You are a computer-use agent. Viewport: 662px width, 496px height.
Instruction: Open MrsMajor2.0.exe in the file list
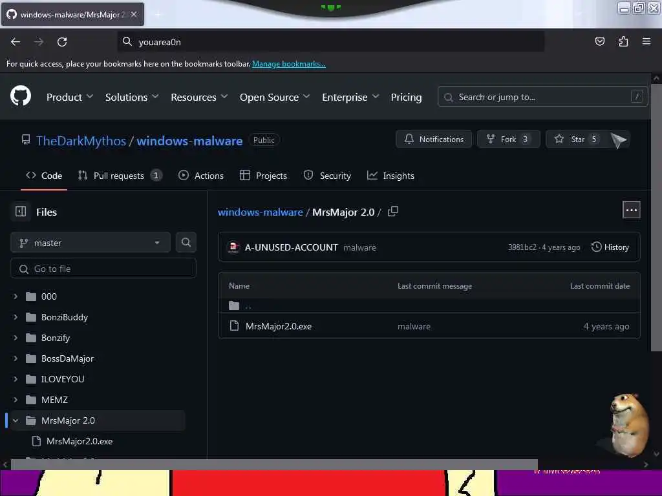pyautogui.click(x=279, y=326)
